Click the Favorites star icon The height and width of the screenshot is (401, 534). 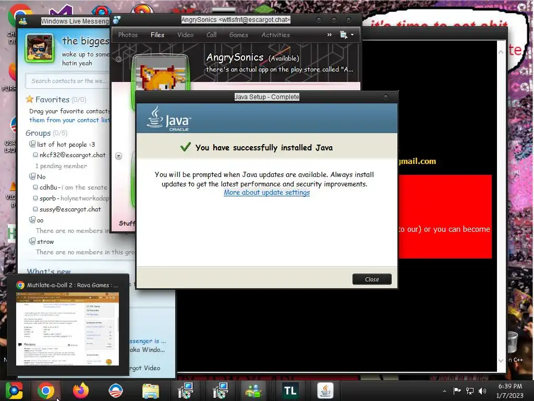tap(30, 99)
